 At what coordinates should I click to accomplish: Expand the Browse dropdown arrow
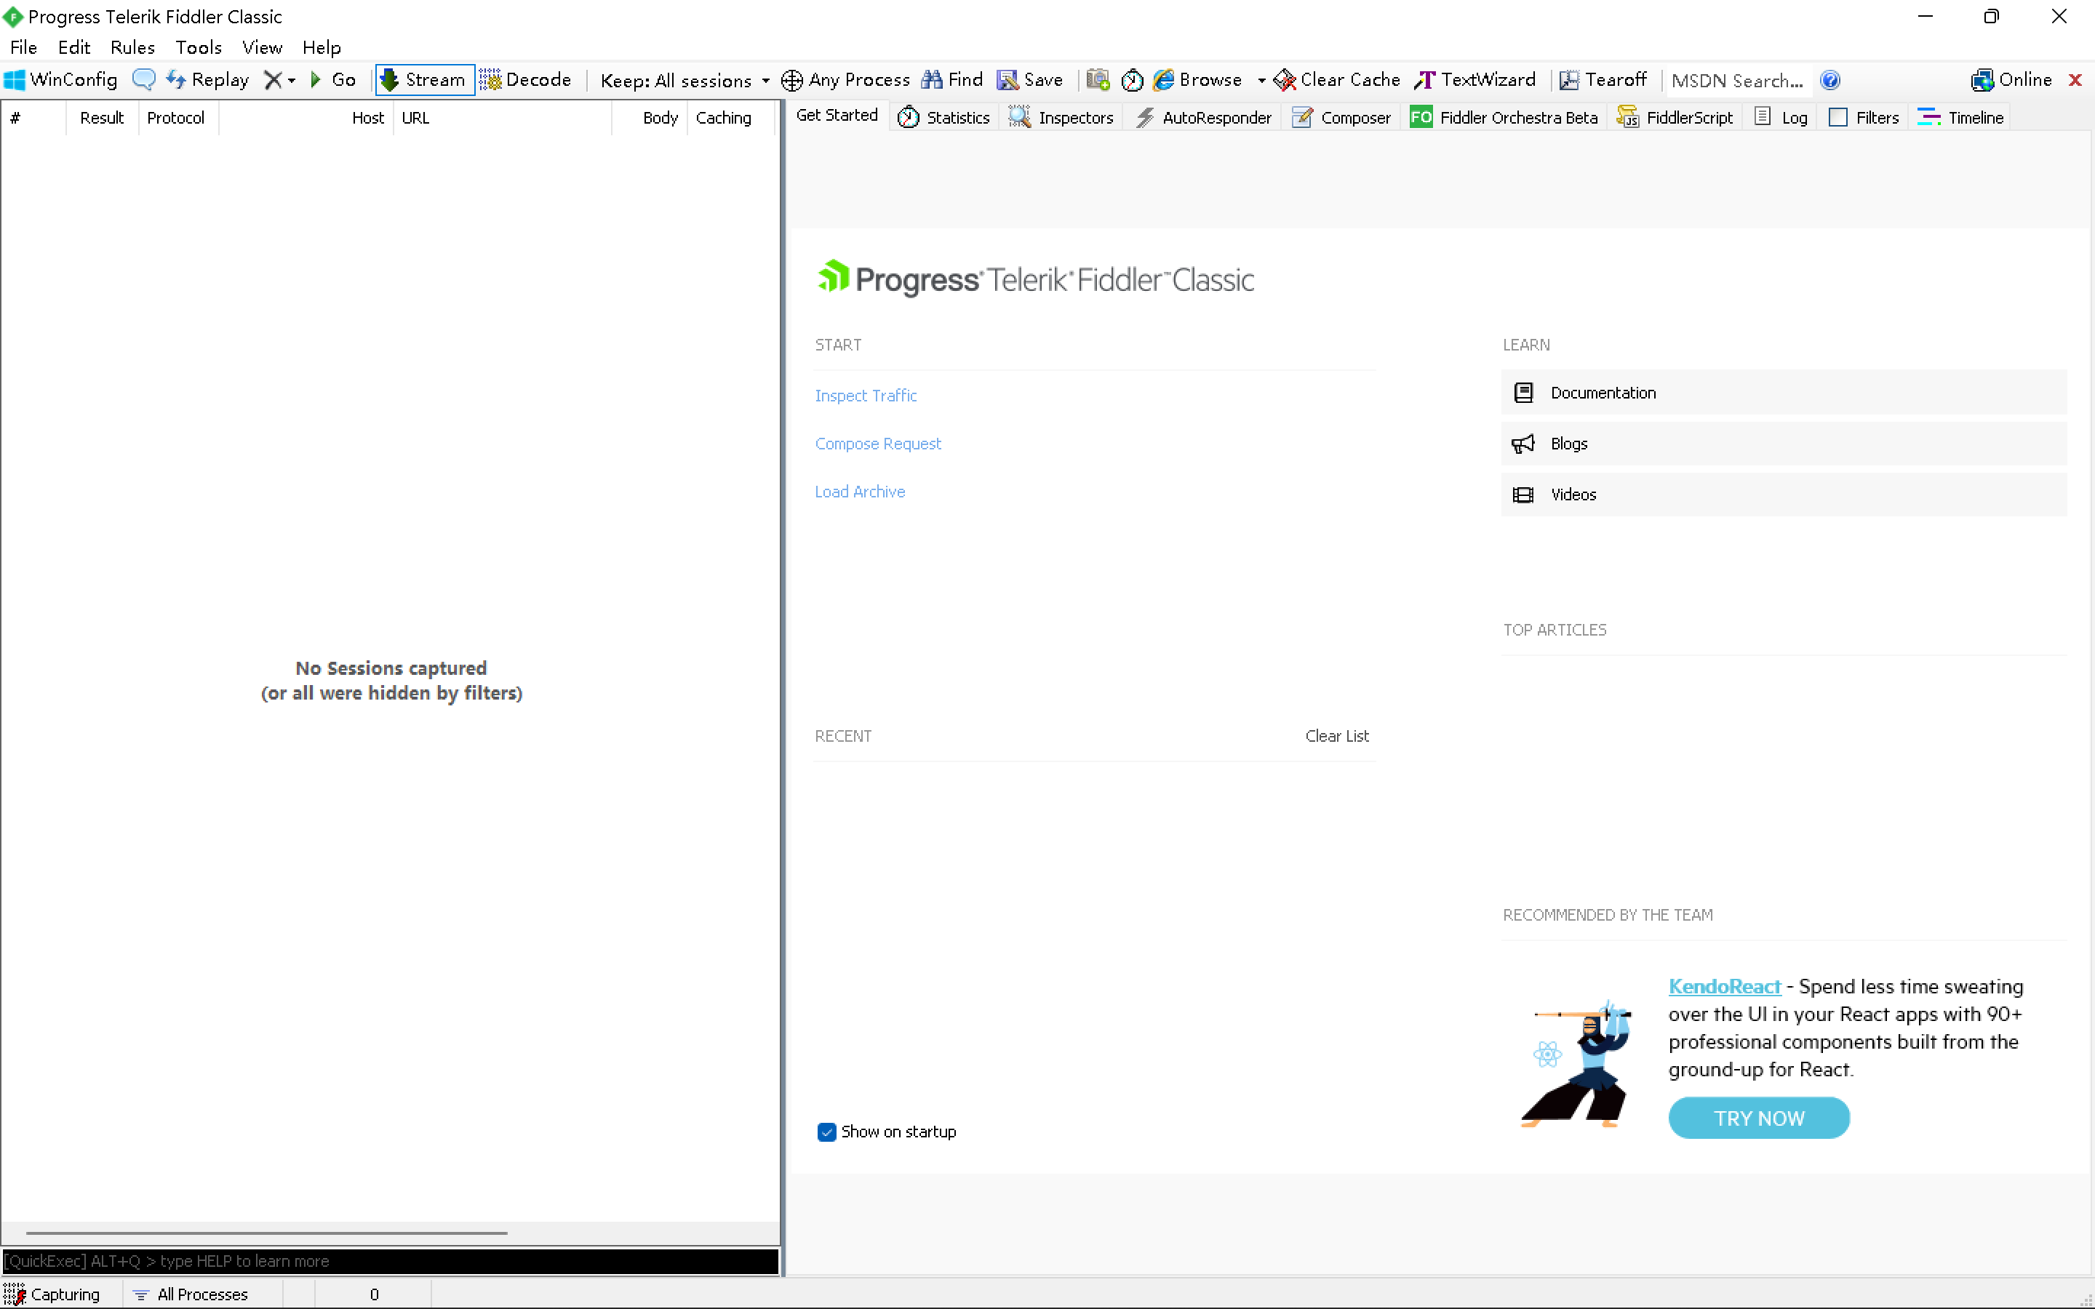[1261, 81]
